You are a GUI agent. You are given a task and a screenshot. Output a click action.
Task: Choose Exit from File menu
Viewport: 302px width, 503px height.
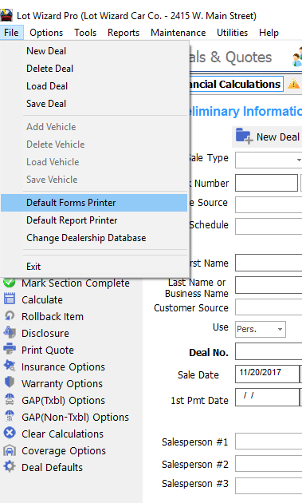coord(94,267)
